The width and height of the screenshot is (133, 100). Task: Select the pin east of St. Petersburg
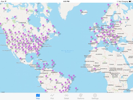point(127,18)
